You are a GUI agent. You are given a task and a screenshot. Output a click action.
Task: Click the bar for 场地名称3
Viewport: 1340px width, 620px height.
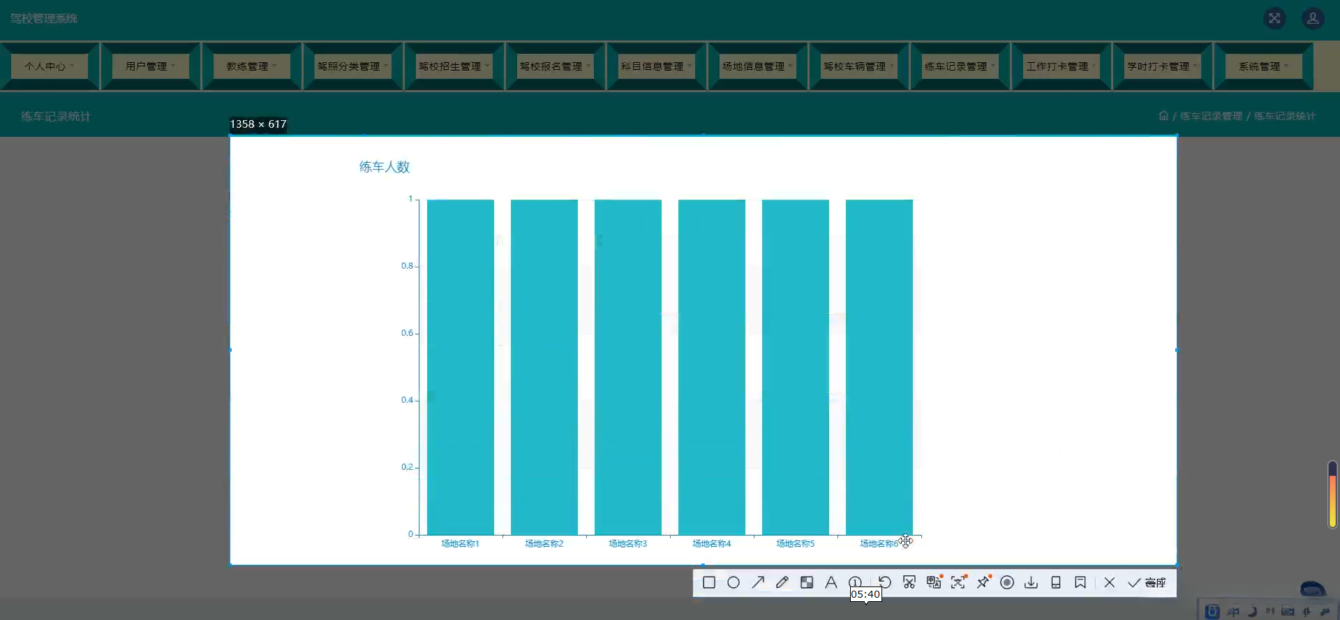(628, 367)
